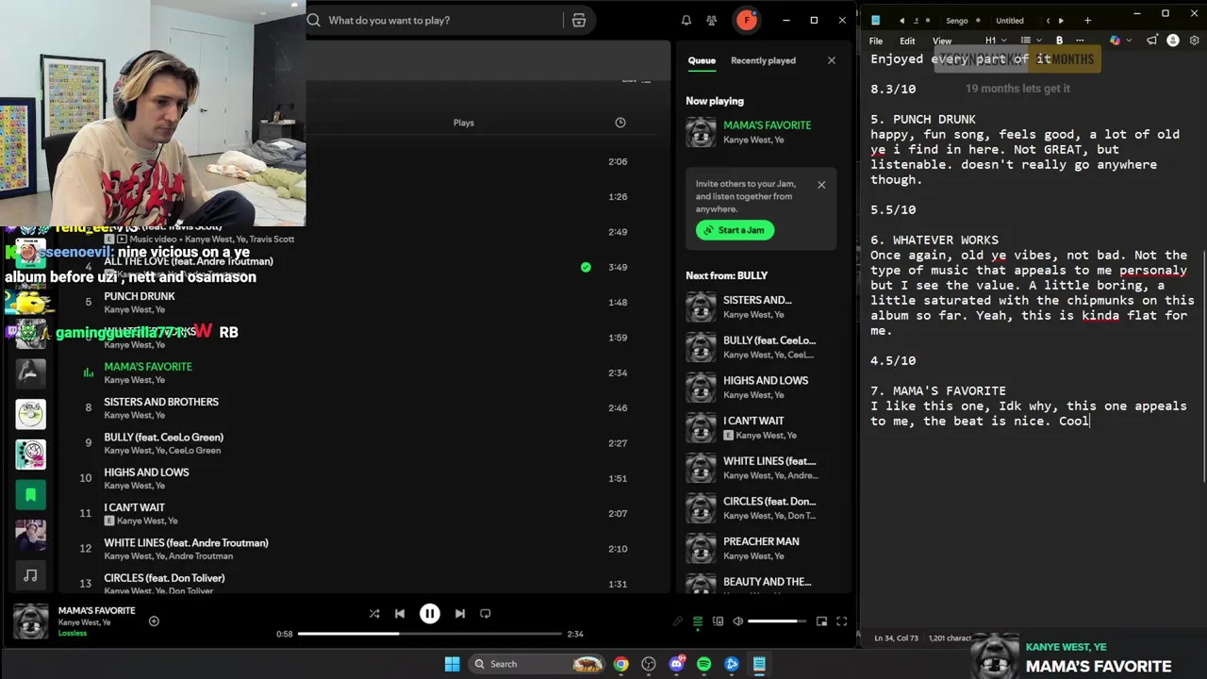
Task: Toggle the queue view icon in player bar
Action: click(x=698, y=621)
